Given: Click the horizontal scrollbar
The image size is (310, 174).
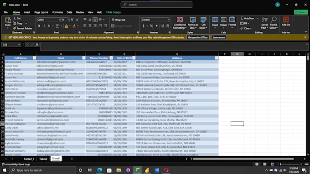Looking at the screenshot, I should [243, 159].
